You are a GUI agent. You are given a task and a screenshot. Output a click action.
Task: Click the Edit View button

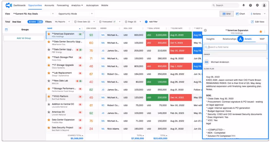pyautogui.click(x=257, y=22)
